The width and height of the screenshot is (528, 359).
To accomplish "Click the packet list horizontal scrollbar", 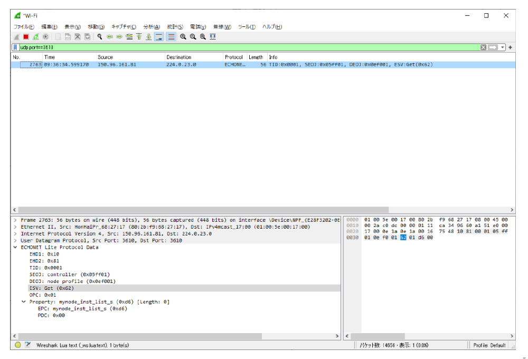I will tap(203, 210).
